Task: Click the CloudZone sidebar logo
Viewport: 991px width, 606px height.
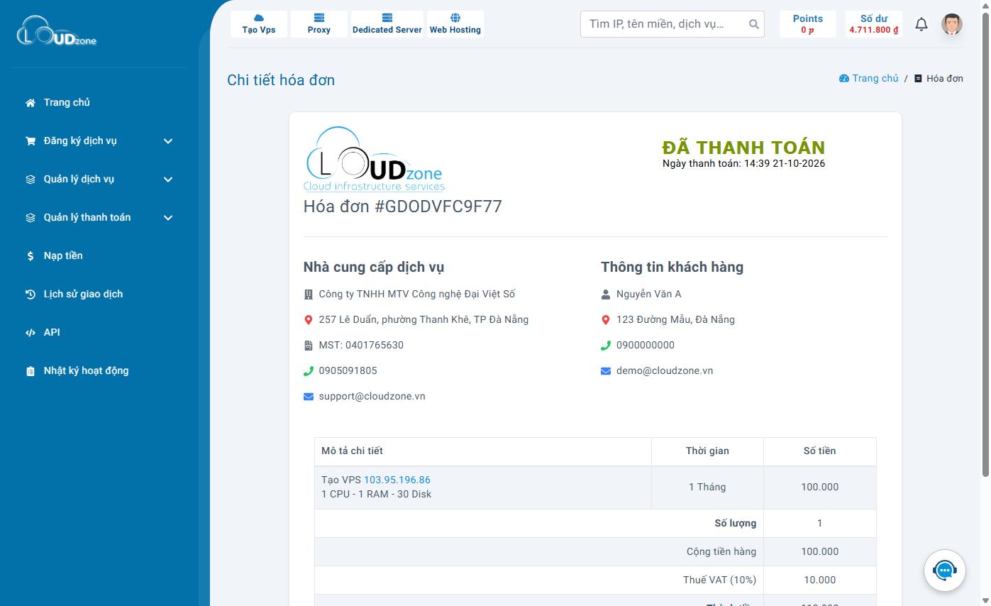Action: (x=57, y=32)
